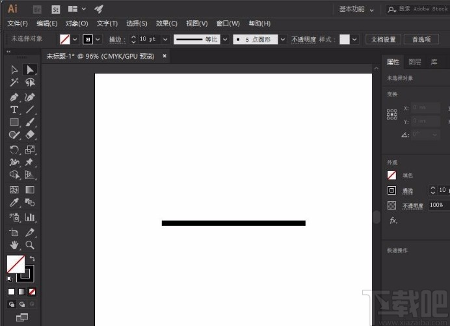
Task: Expand fill color dropdown in control bar
Action: click(75, 39)
